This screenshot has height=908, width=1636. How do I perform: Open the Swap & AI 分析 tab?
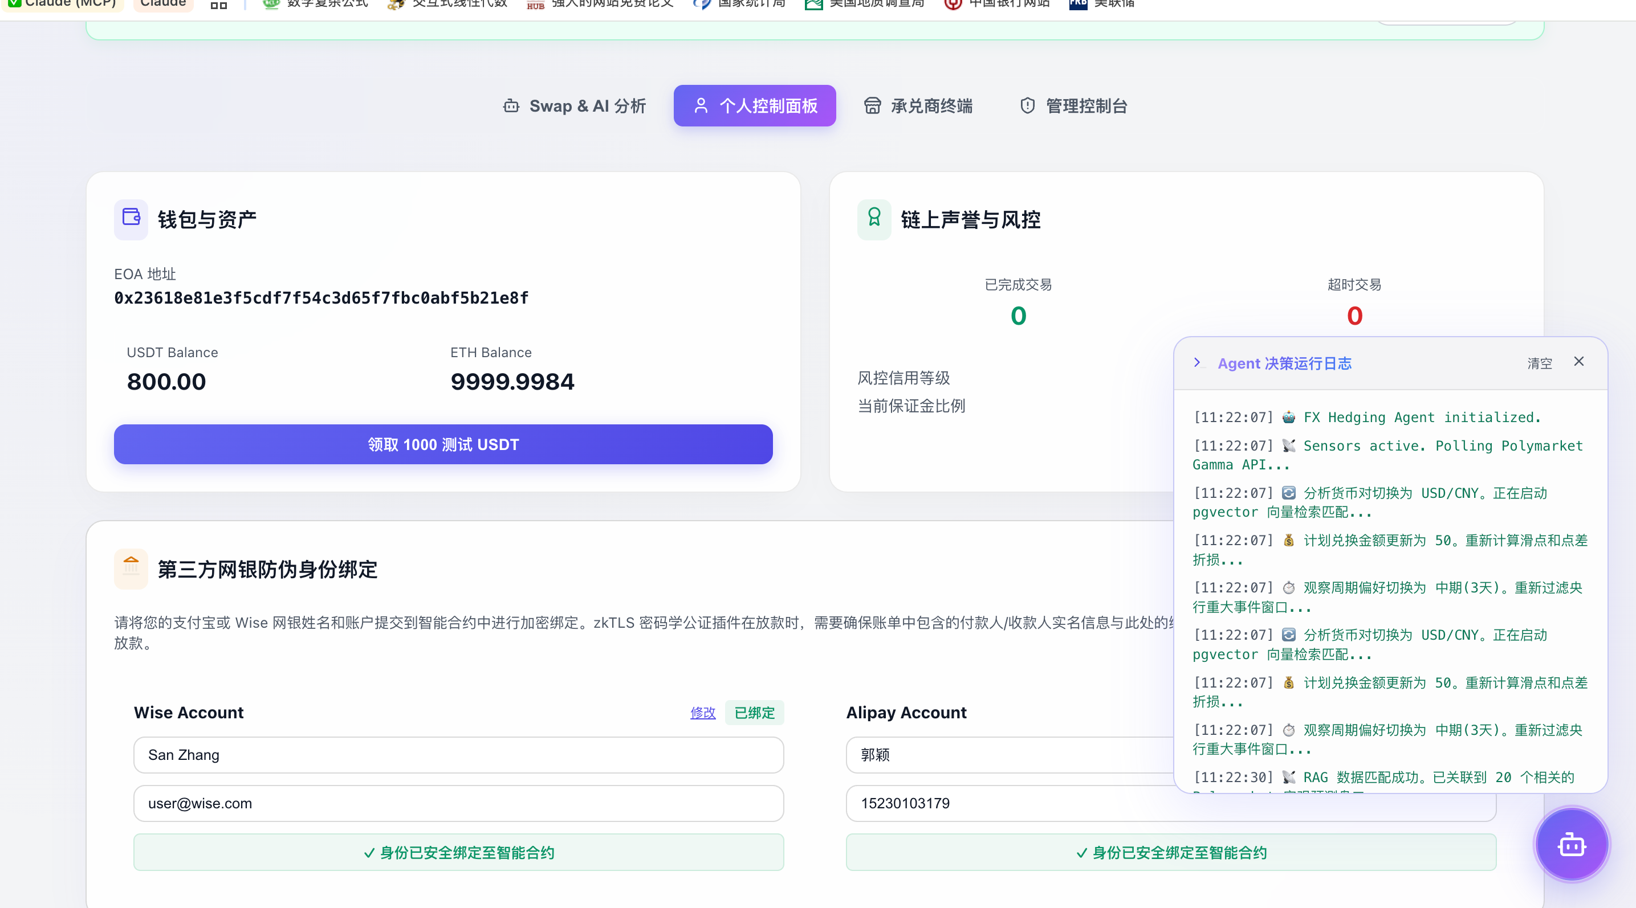point(574,106)
